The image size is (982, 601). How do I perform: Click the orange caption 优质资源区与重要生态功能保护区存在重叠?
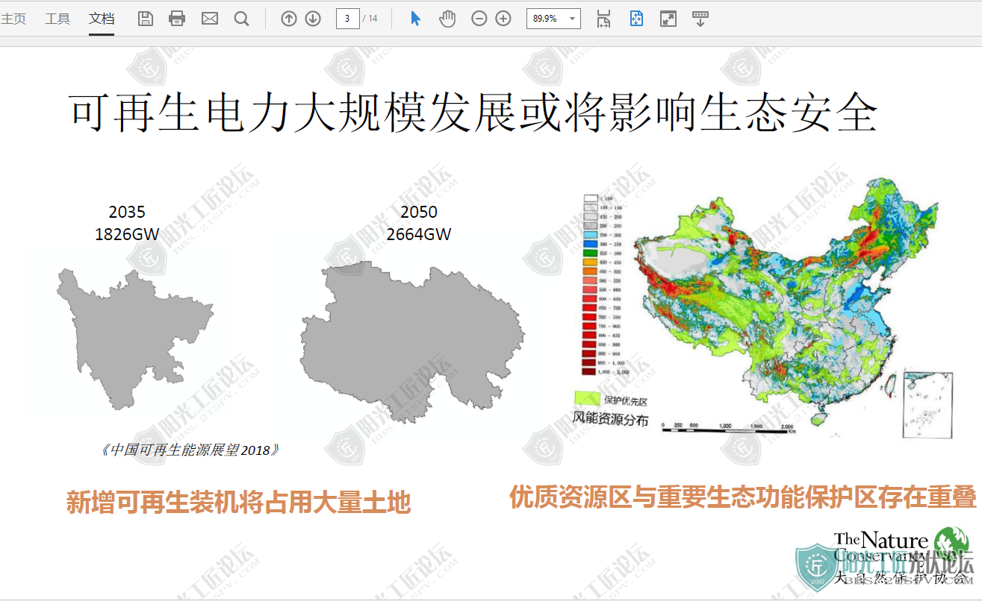tap(743, 497)
